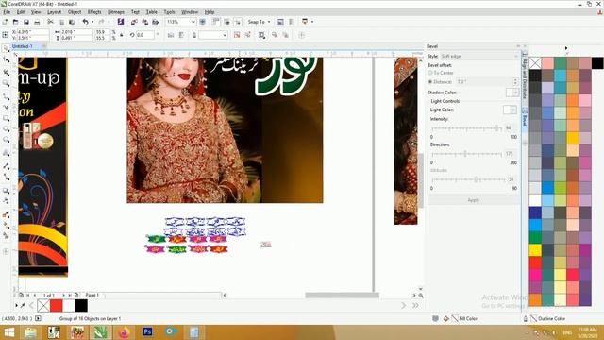Click the Distance value stepper arrows
Image resolution: width=604 pixels, height=340 pixels.
[x=515, y=82]
